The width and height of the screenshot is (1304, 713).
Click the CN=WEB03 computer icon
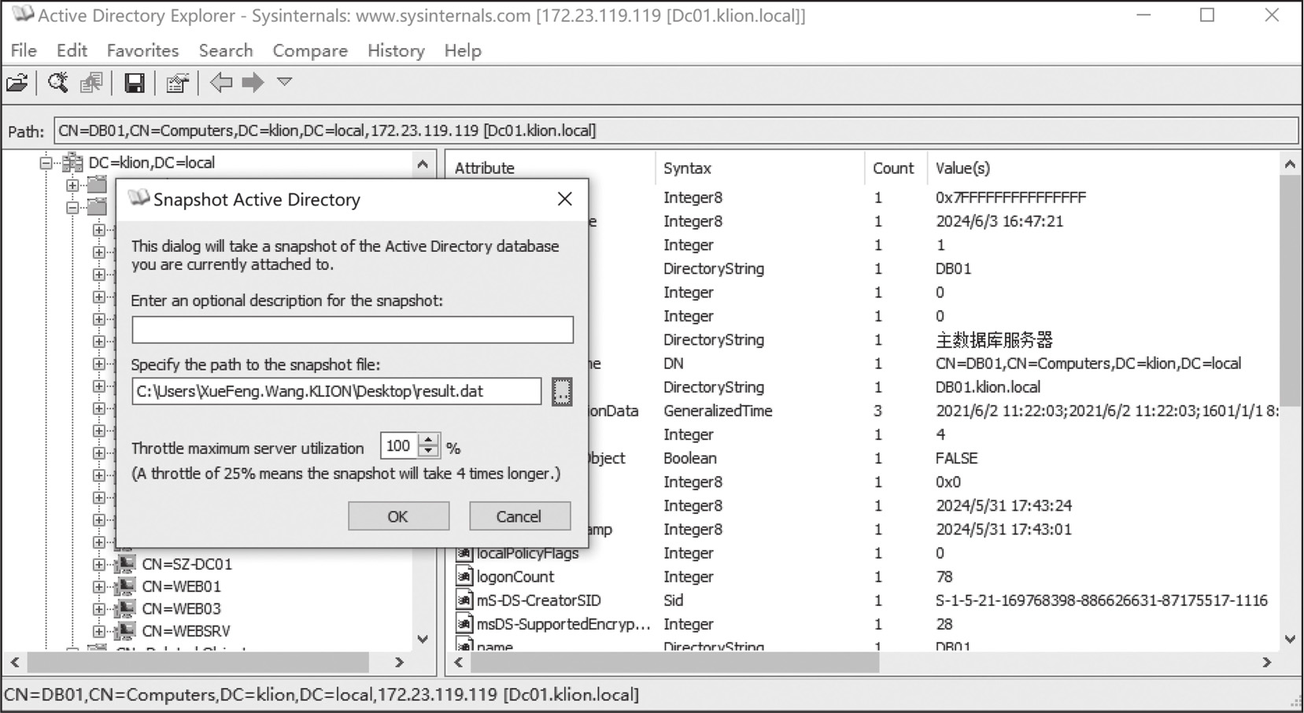tap(124, 608)
